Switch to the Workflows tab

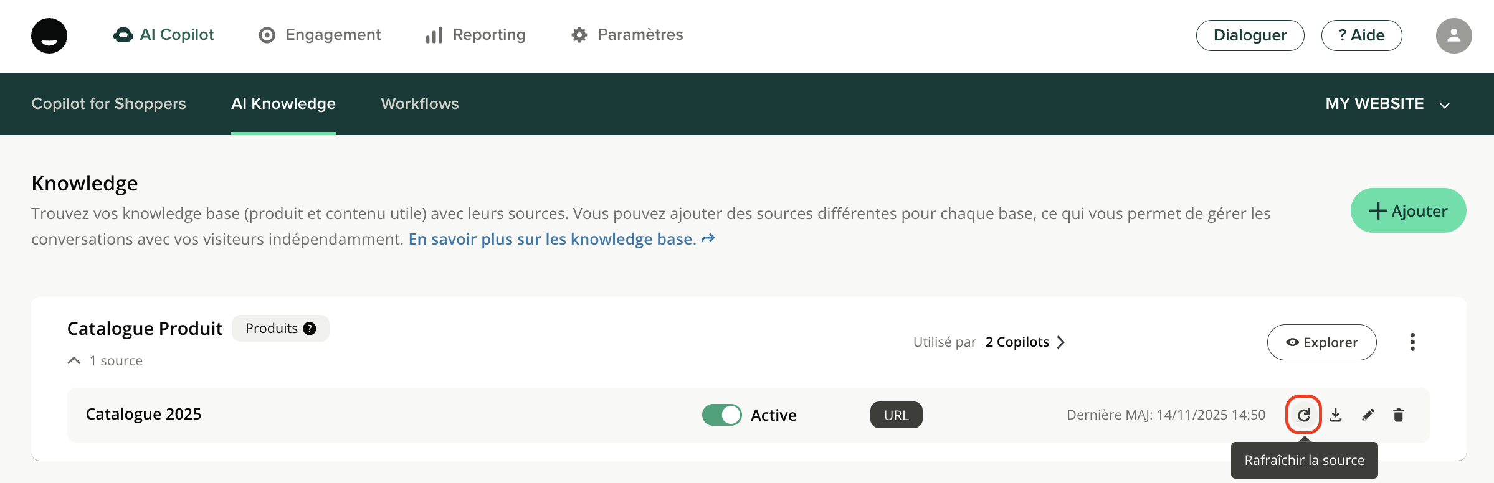(419, 104)
